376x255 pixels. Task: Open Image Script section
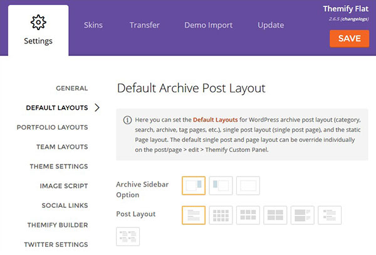pos(64,186)
